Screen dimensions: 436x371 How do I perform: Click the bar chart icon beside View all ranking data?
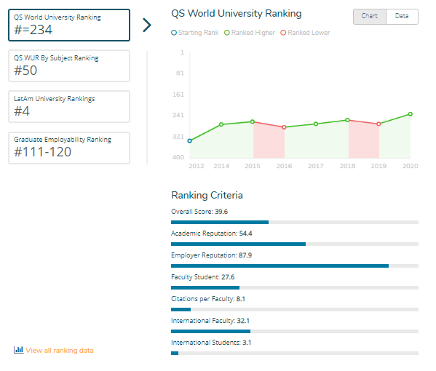(x=18, y=350)
